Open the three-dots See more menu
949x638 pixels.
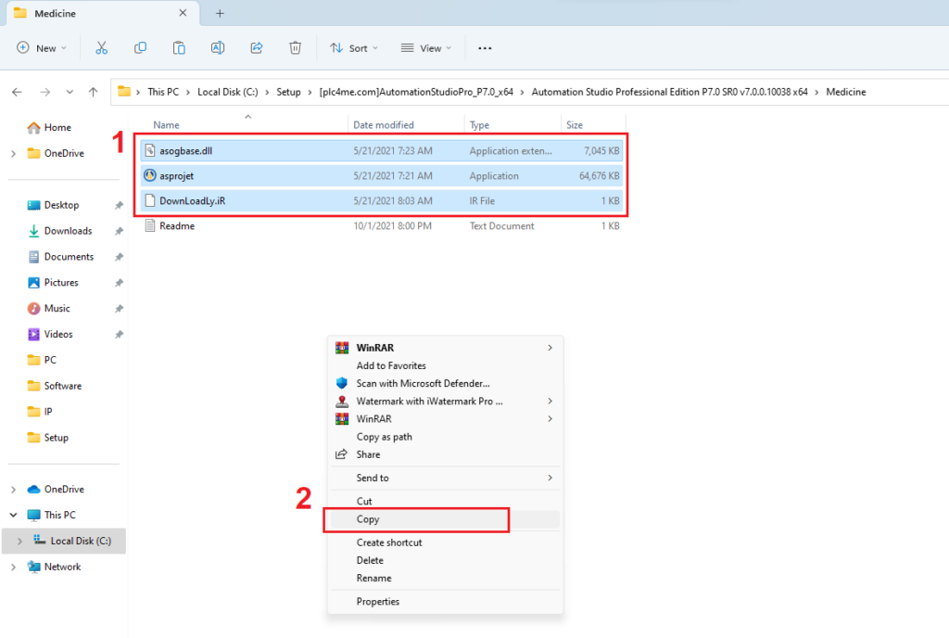coord(484,48)
